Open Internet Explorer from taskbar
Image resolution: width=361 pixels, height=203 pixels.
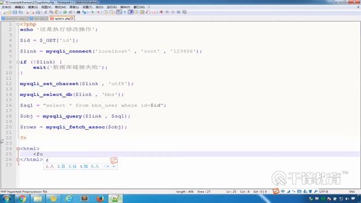click(x=69, y=198)
